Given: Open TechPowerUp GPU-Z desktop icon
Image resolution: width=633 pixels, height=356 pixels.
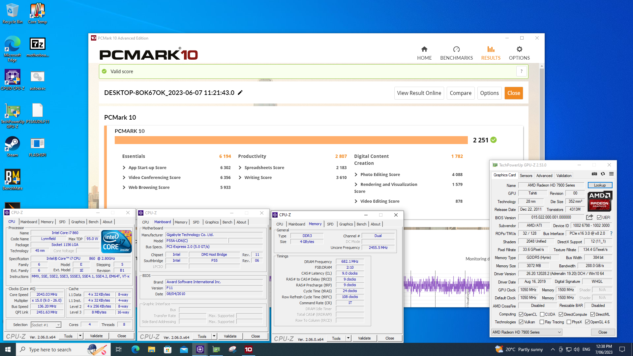Looking at the screenshot, I should 13,115.
